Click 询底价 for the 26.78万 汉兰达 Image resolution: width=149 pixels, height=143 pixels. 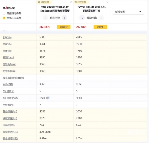pyautogui.click(x=100, y=27)
